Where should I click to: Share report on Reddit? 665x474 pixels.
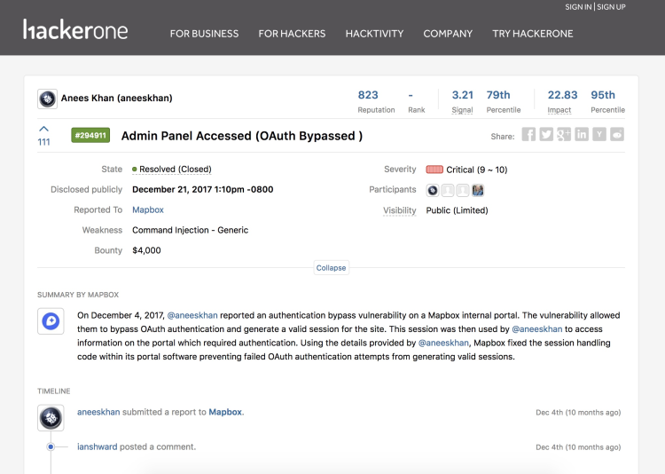coord(617,135)
